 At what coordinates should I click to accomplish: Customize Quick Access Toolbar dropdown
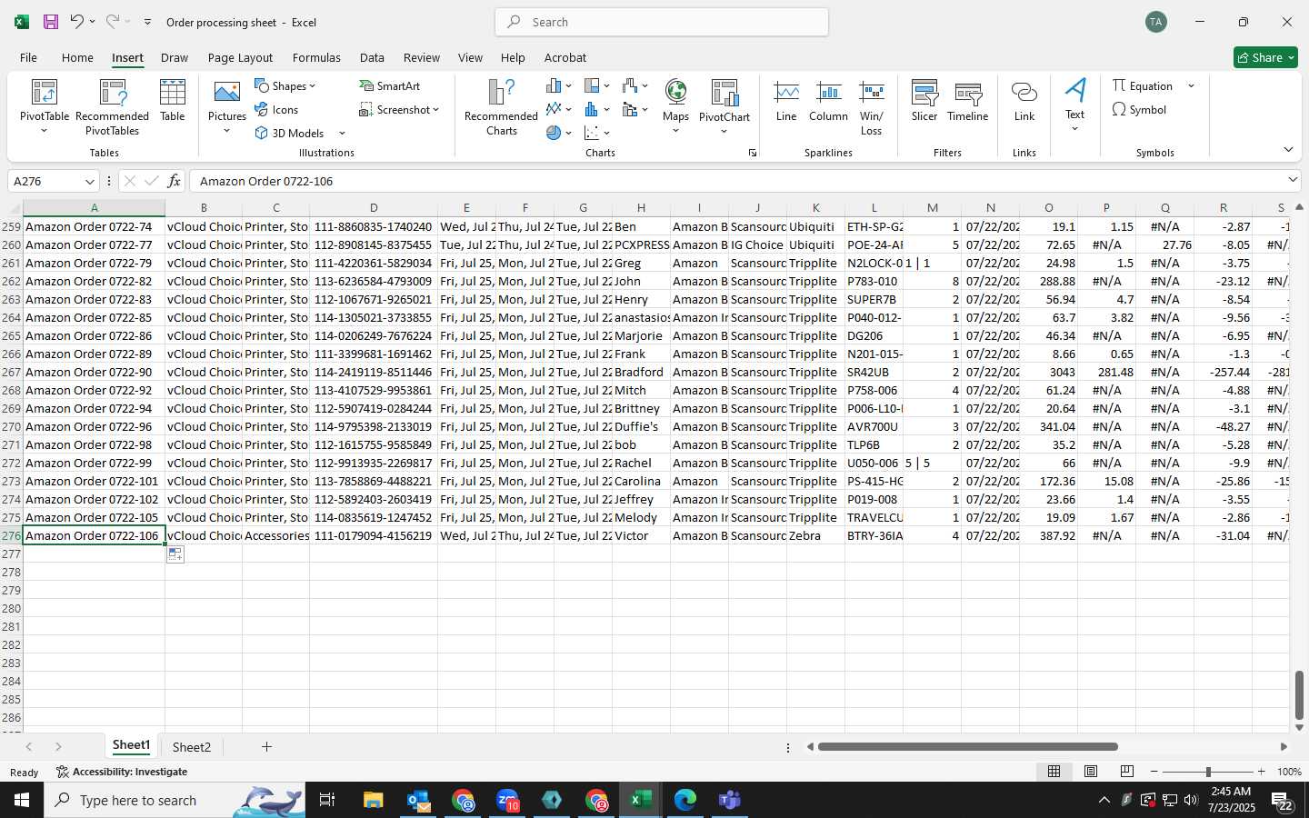[147, 22]
